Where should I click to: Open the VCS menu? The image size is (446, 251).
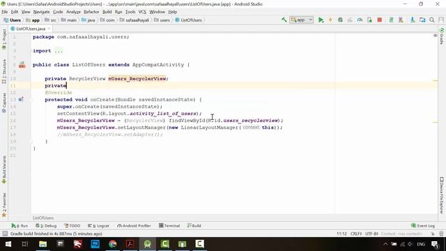(142, 12)
